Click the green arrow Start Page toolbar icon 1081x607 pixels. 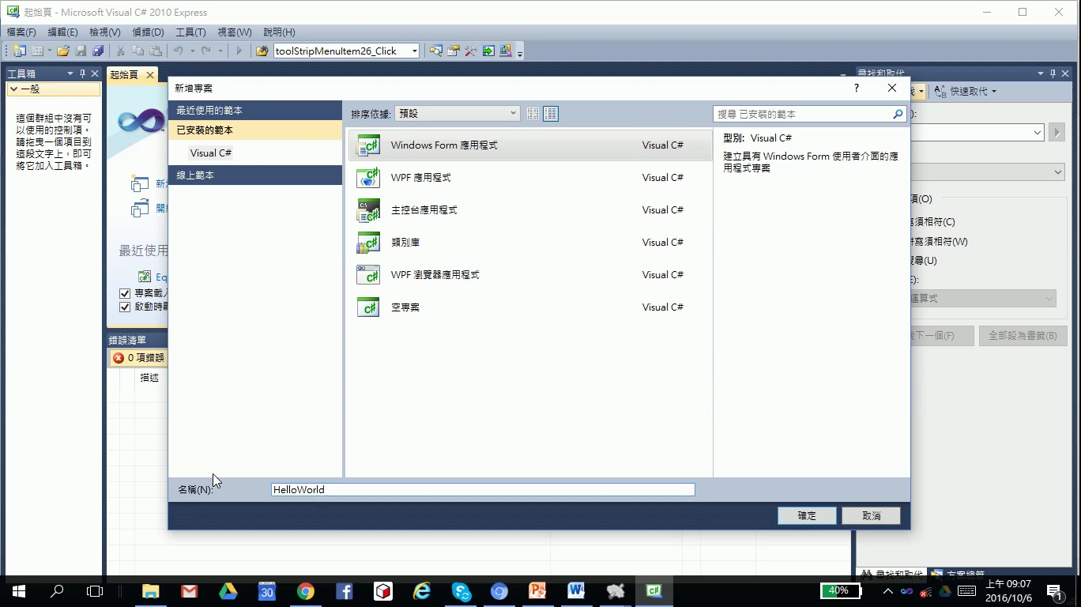pos(488,51)
